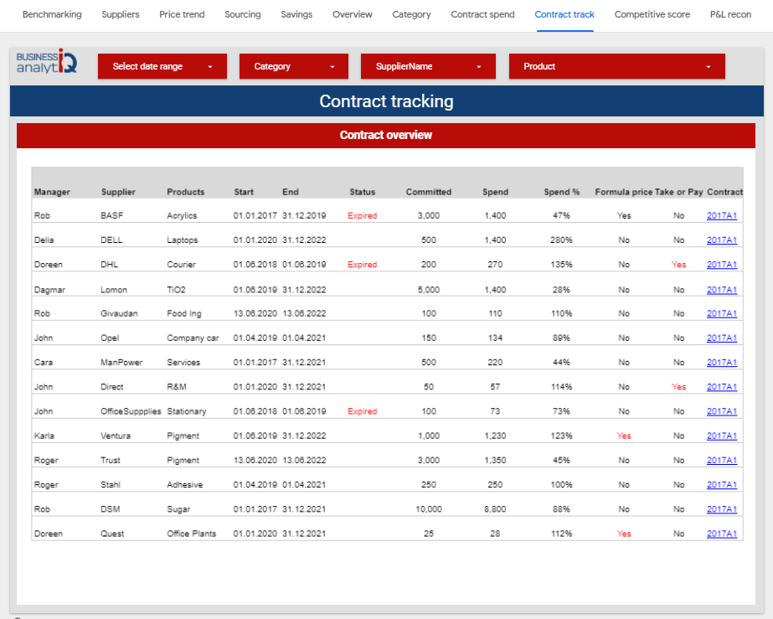Click the Dagmar manager cell
The width and height of the screenshot is (773, 619).
click(49, 290)
